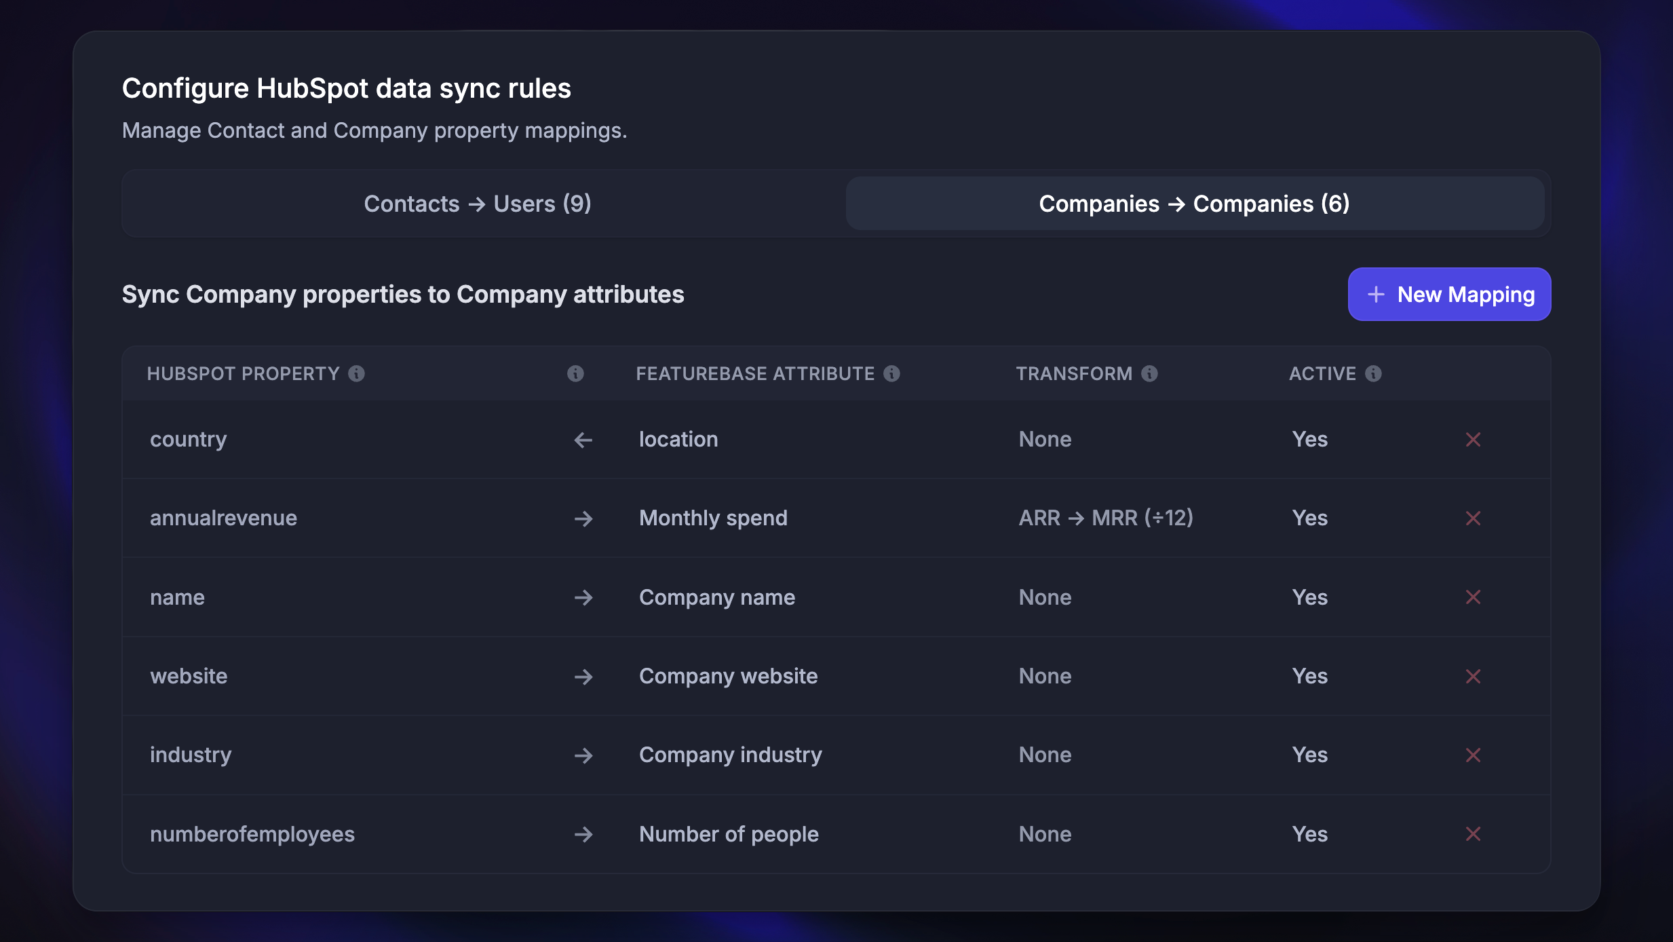Click direction arrow in website row
The image size is (1673, 942).
click(x=583, y=677)
